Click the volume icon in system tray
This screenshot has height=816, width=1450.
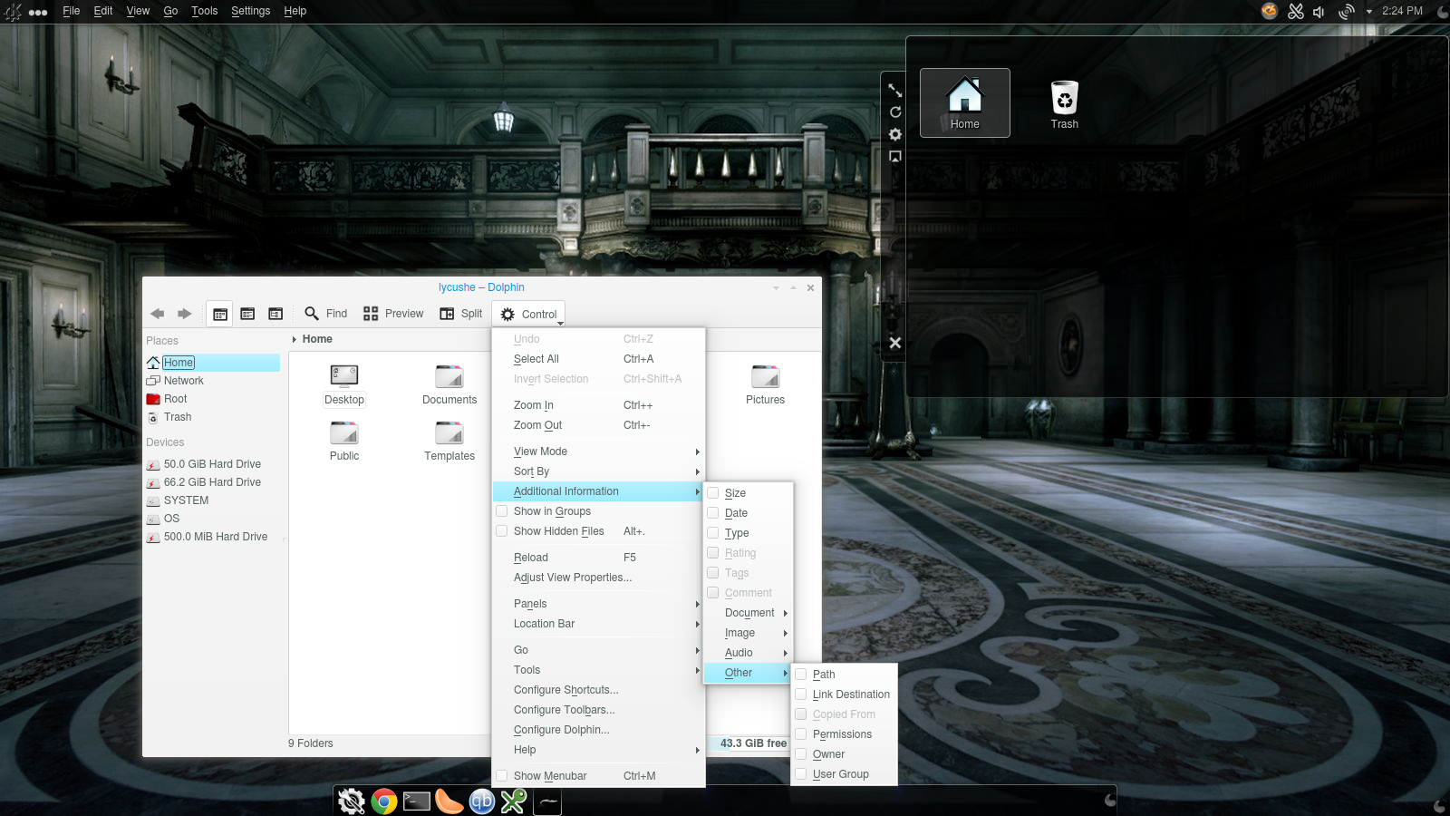pos(1319,12)
